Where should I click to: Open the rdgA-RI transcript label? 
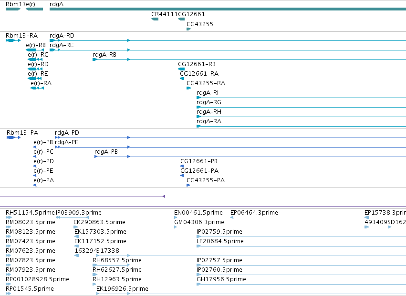tap(208, 93)
